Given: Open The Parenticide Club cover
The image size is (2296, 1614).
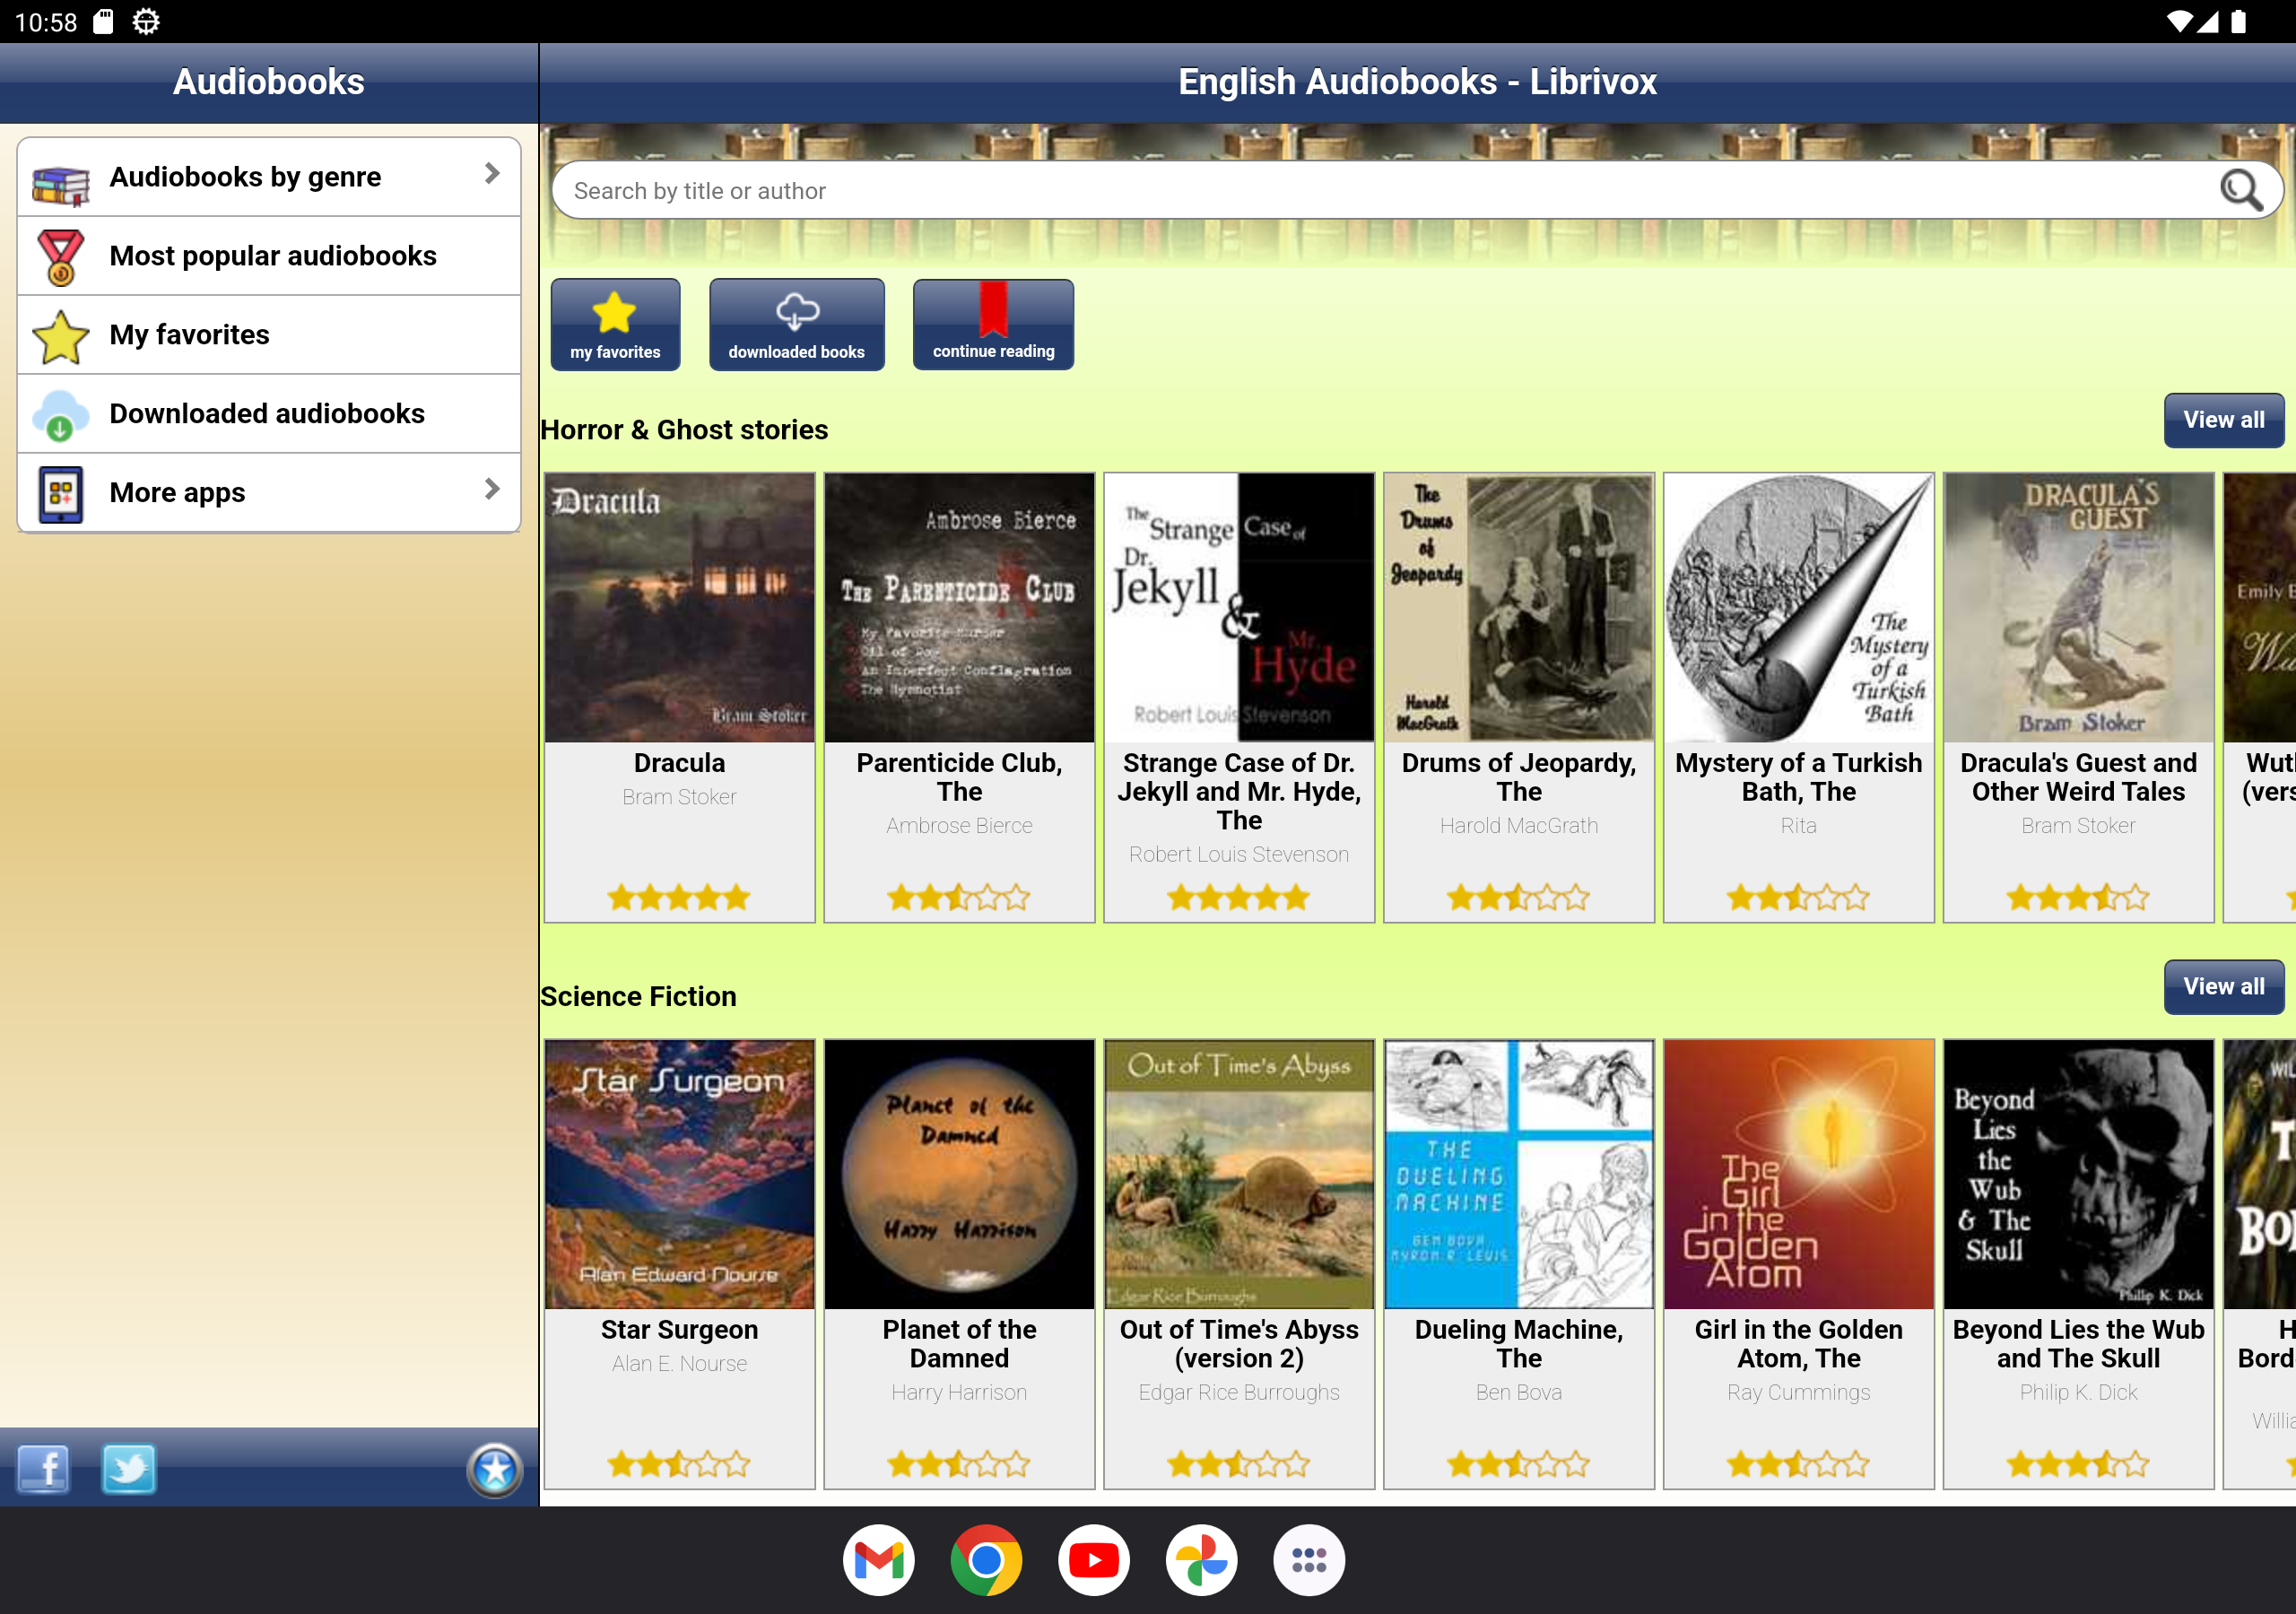Looking at the screenshot, I should pos(959,607).
